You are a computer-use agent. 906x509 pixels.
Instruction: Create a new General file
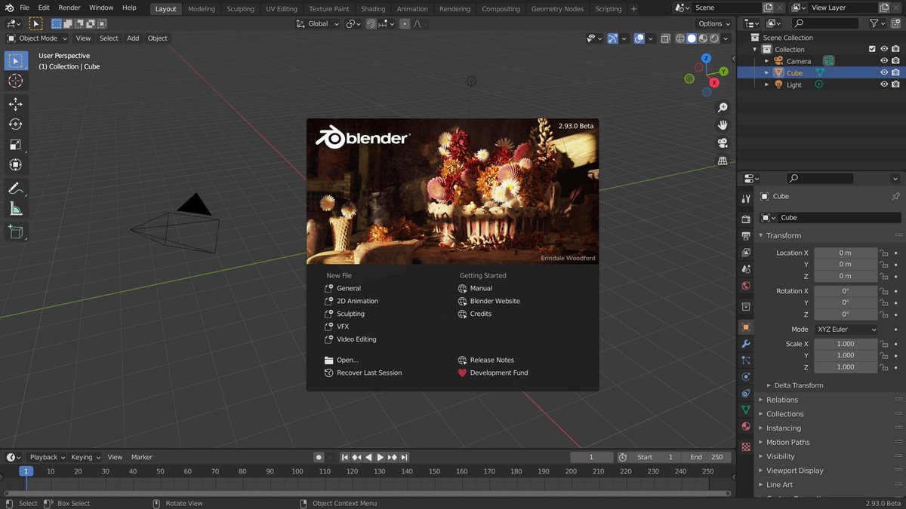click(349, 288)
